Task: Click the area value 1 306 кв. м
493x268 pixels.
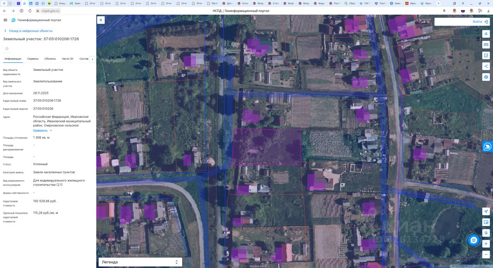Action: click(41, 137)
